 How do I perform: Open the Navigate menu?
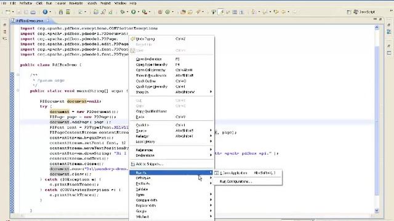(x=76, y=3)
